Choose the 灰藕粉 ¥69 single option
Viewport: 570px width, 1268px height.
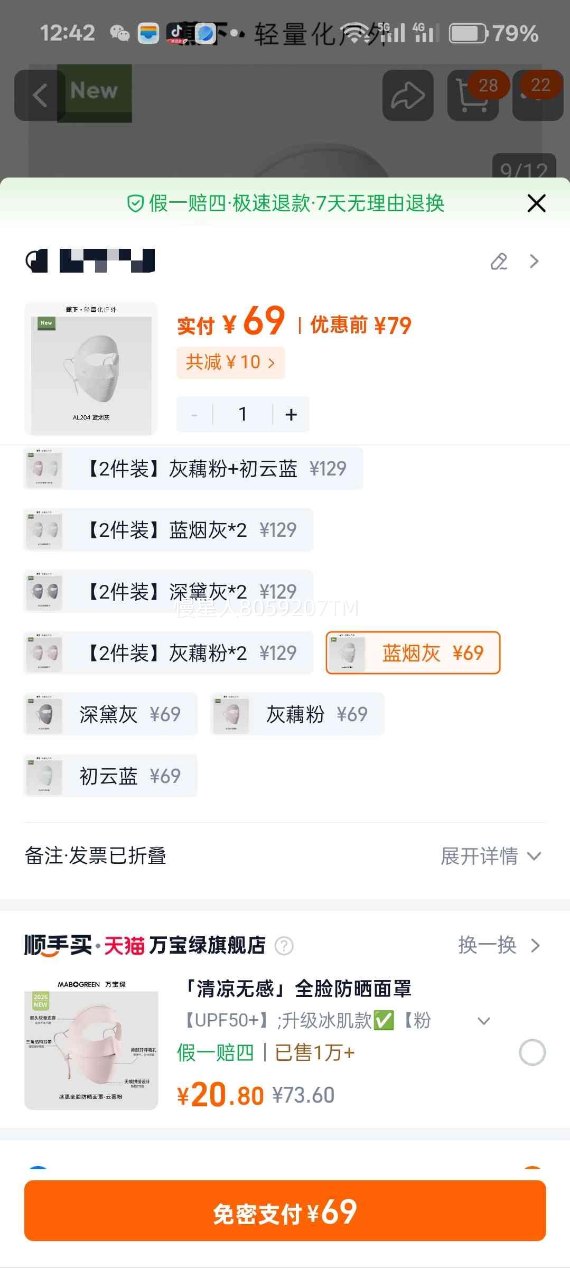click(297, 714)
